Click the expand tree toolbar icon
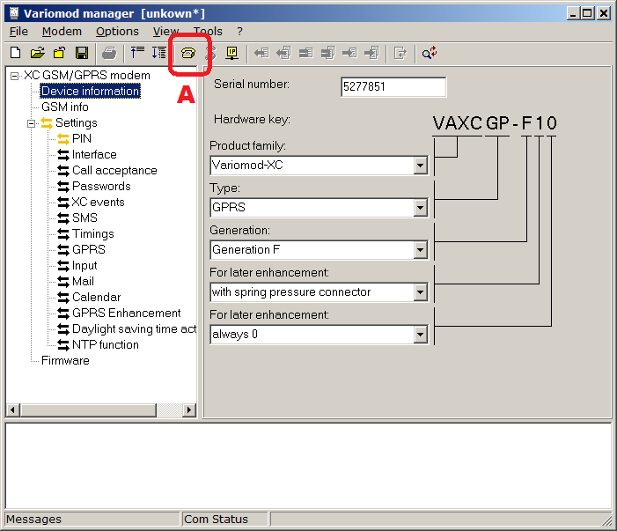 pos(158,54)
